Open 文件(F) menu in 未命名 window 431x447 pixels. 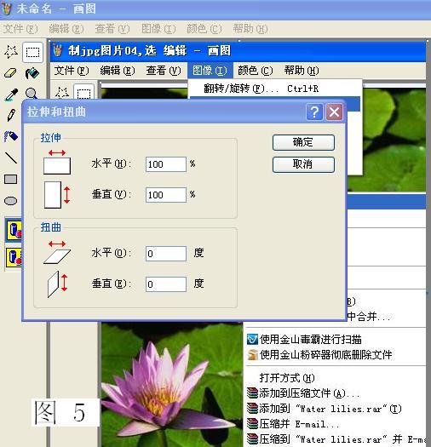(x=20, y=29)
